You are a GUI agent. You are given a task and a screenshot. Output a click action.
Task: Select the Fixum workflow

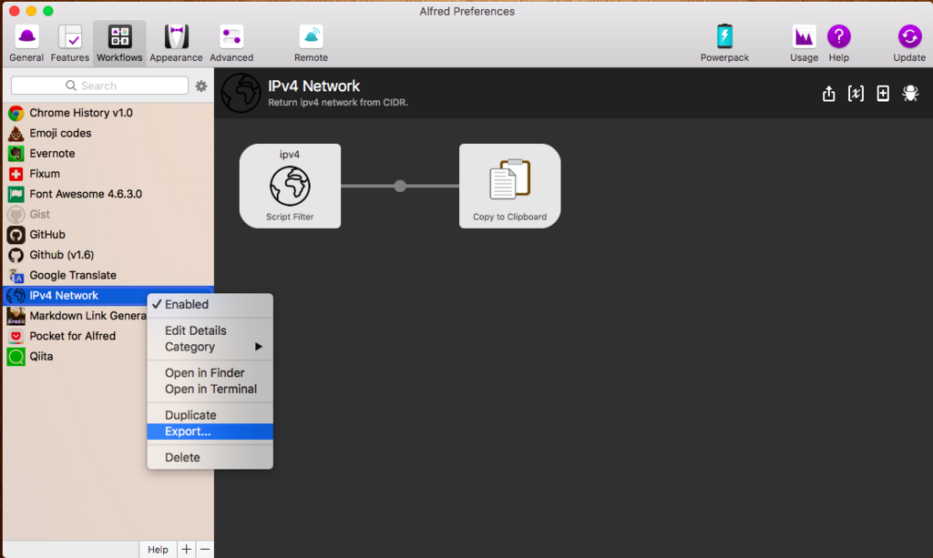pos(108,174)
